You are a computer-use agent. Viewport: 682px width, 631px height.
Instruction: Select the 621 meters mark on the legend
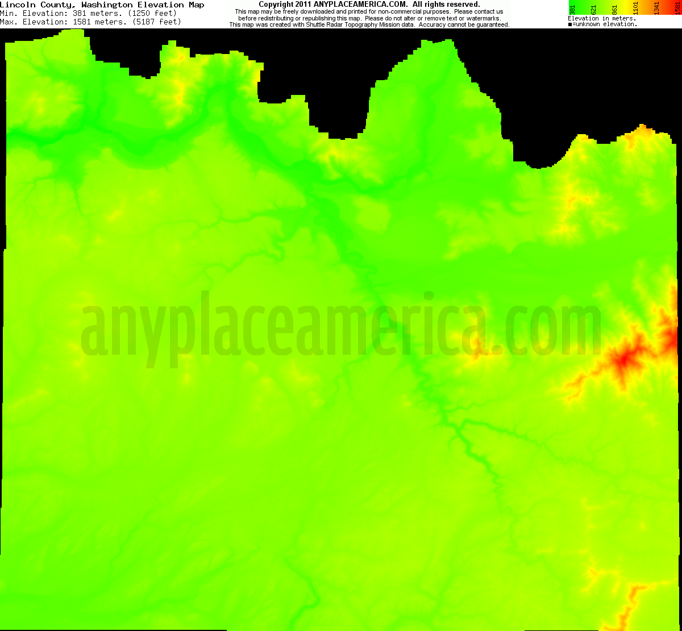point(593,8)
